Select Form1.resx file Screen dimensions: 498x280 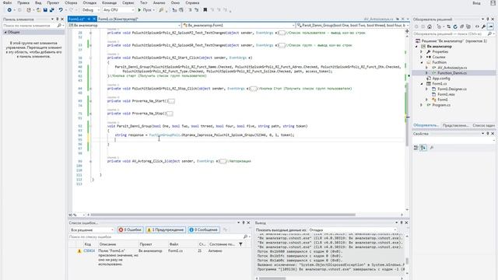tap(446, 94)
